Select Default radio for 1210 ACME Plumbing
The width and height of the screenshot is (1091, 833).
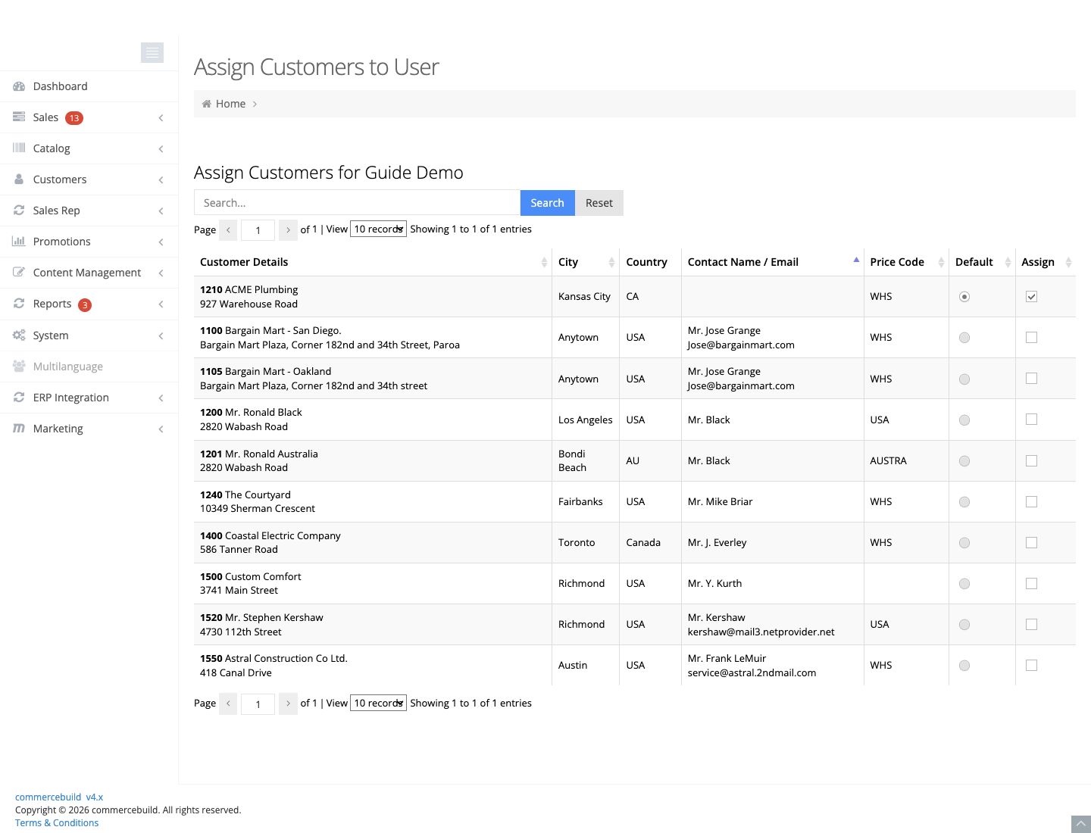[x=964, y=297]
